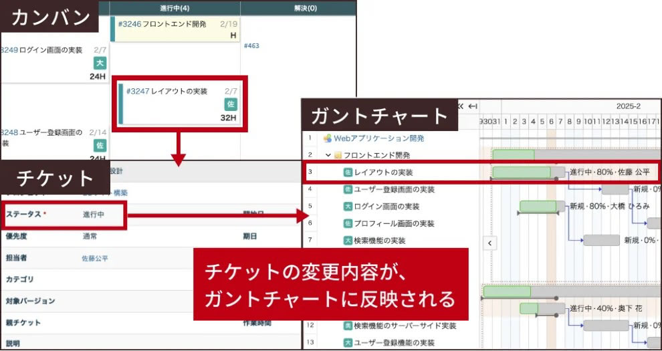Open the assignee link 佐藤公平
Image resolution: width=662 pixels, height=351 pixels.
click(94, 258)
